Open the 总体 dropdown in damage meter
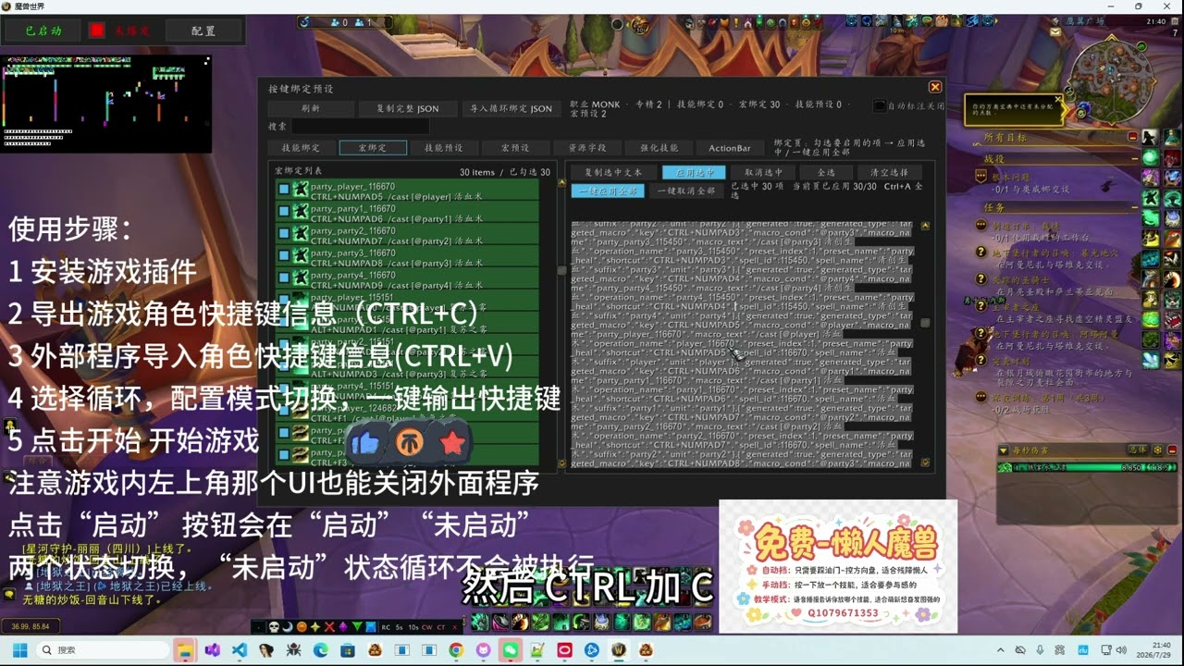This screenshot has height=666, width=1184. tap(1138, 450)
